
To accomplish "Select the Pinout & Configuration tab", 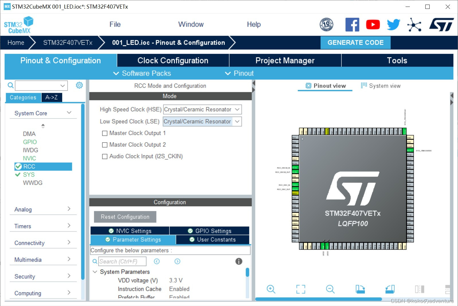I will (60, 61).
